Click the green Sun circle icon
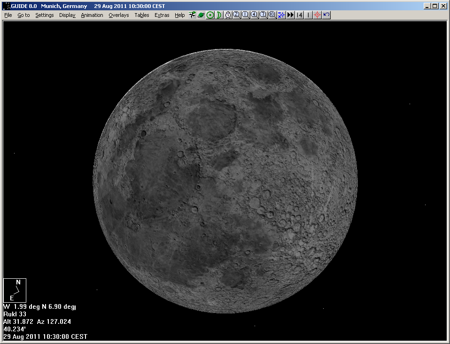450x344 pixels. click(x=210, y=15)
